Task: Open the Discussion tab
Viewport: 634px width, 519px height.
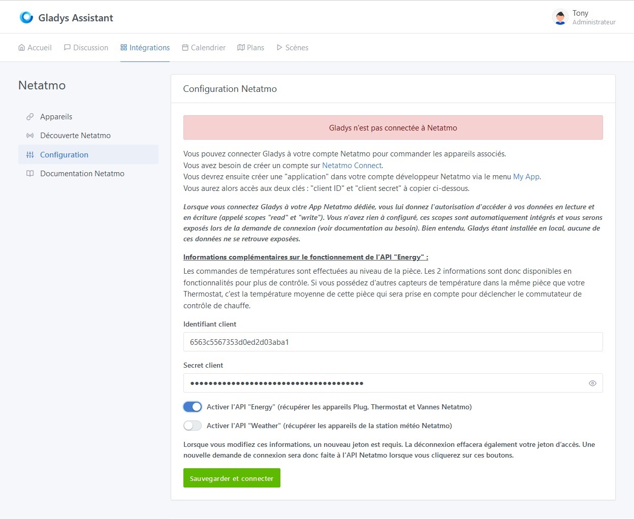Action: click(86, 47)
